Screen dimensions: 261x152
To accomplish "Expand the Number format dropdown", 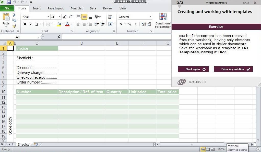I will [x=150, y=17].
